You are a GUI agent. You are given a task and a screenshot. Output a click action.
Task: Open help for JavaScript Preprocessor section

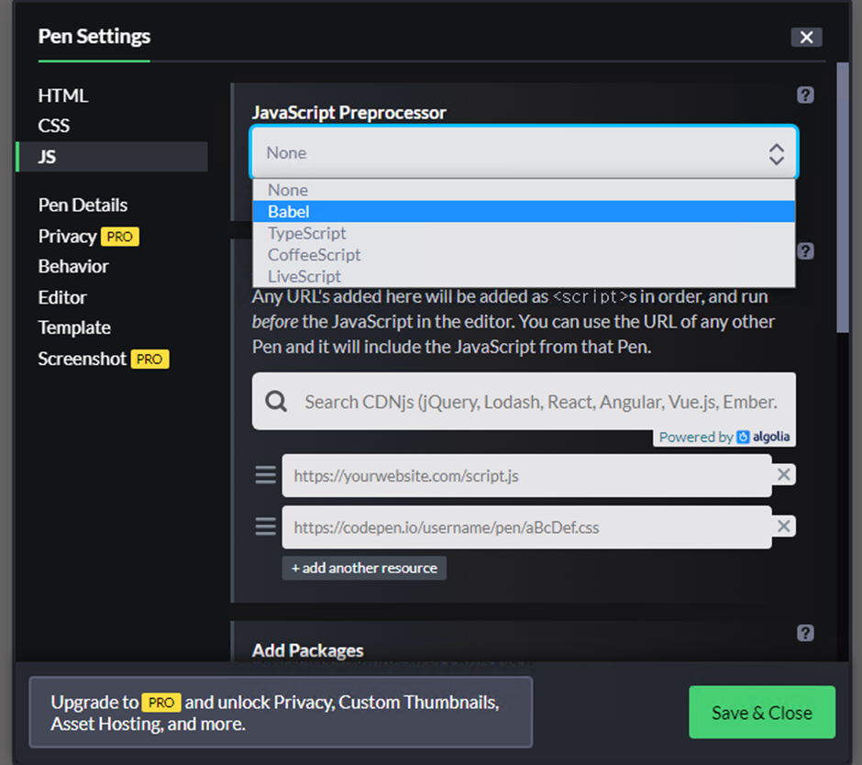click(805, 95)
